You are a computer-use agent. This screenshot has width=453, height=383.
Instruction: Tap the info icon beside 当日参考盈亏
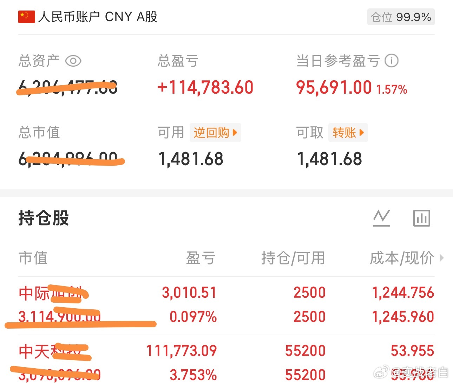point(392,61)
